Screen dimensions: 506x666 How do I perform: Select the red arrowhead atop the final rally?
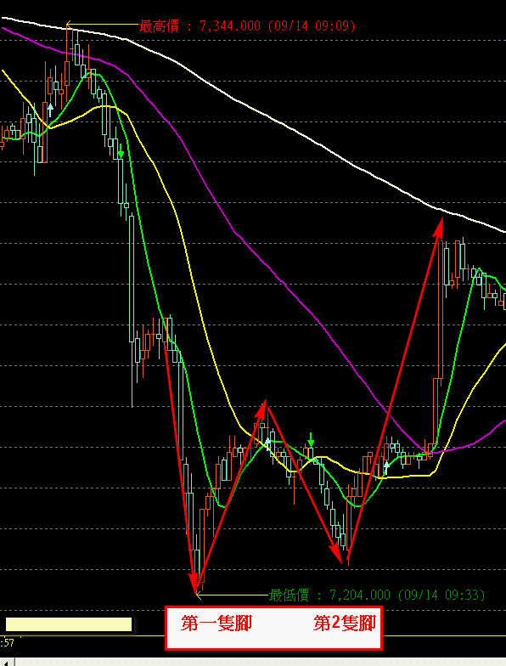pyautogui.click(x=439, y=228)
